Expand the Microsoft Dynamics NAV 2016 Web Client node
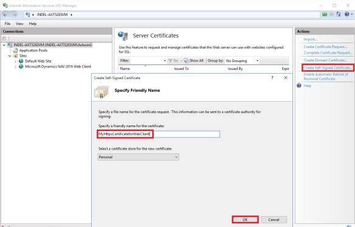Viewport: 355px width, 227px height. click(15, 67)
